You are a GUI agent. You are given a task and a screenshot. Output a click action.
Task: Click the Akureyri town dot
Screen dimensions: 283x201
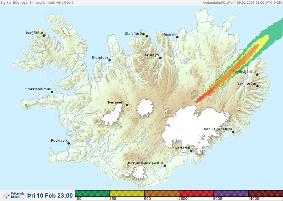point(160,58)
